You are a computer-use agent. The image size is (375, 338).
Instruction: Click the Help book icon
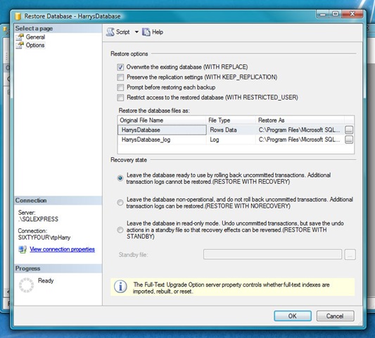(x=146, y=32)
